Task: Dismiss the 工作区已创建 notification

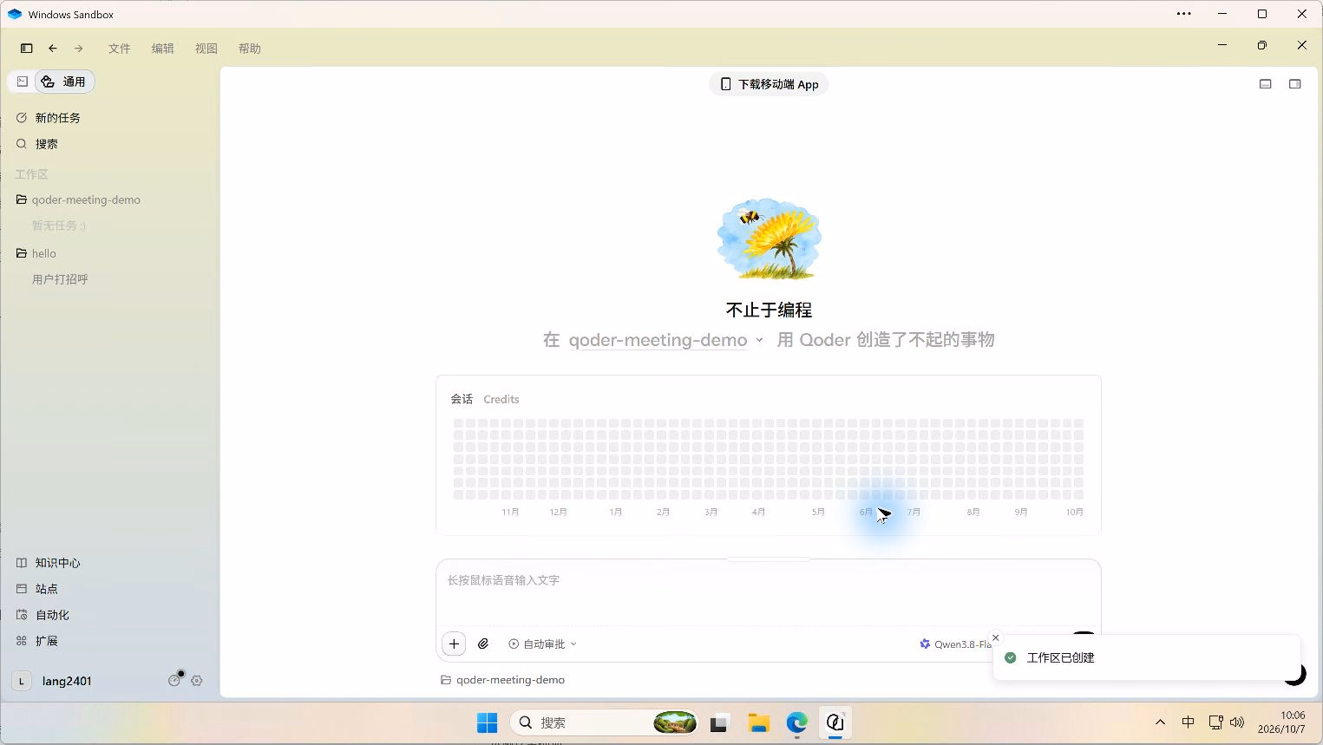Action: point(996,637)
